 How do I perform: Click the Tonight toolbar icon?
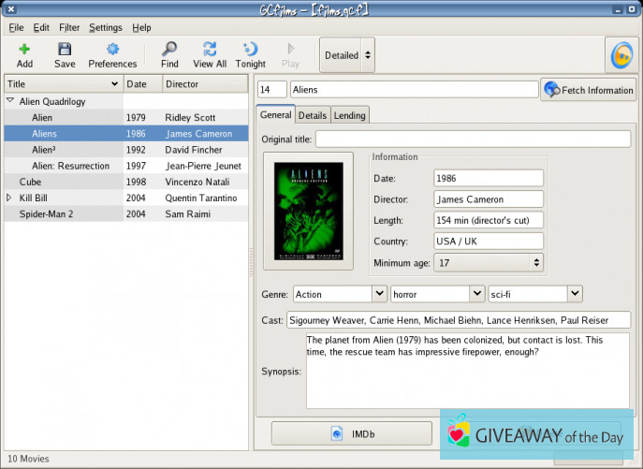pyautogui.click(x=250, y=50)
